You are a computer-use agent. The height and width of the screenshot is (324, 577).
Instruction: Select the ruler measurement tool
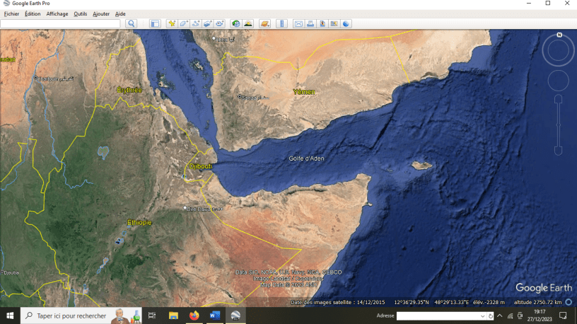281,23
